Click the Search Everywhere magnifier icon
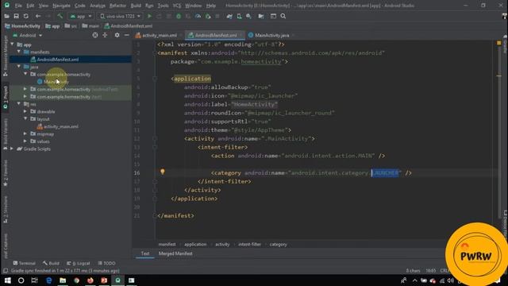The image size is (508, 286). coord(283,16)
